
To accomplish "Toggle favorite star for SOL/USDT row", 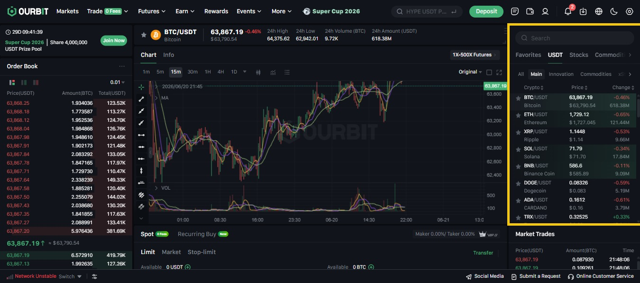I will (x=518, y=149).
